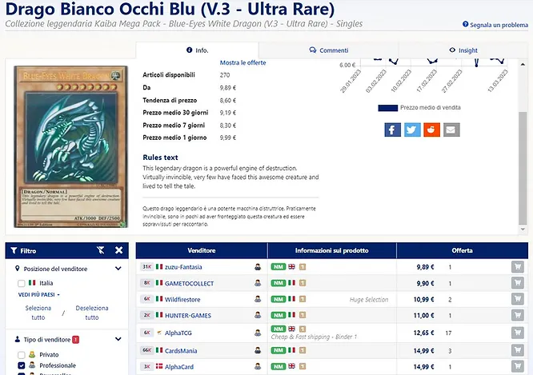Share on Reddit icon
The height and width of the screenshot is (375, 533).
point(431,130)
